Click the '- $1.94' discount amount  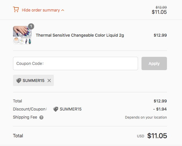pyautogui.click(x=160, y=109)
